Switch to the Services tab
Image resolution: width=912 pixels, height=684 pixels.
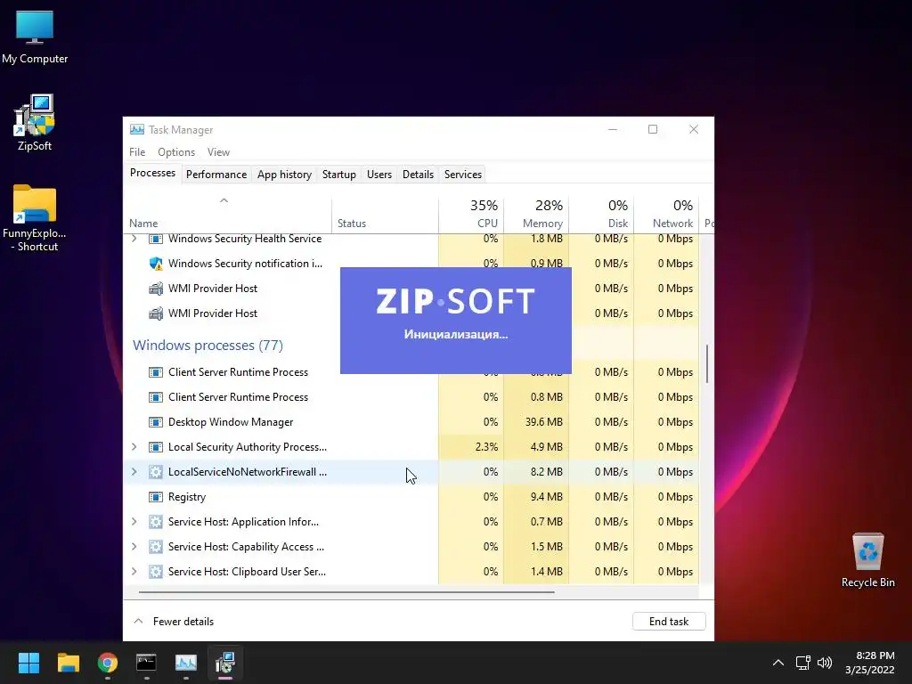(x=463, y=175)
